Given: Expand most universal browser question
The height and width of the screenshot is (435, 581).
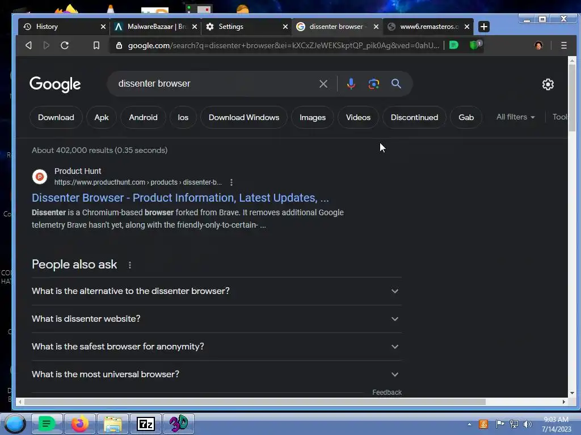Looking at the screenshot, I should pos(216,374).
